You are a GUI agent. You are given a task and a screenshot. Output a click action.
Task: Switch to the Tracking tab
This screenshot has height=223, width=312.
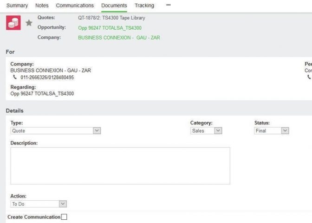click(144, 6)
